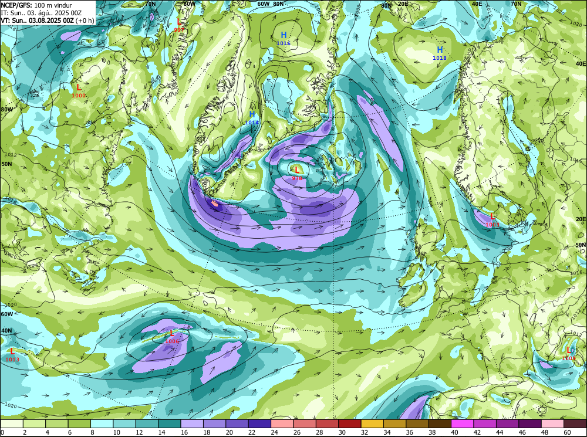
Task: Pick the 10–12 turquoise legend swatch
Action: pos(124,424)
